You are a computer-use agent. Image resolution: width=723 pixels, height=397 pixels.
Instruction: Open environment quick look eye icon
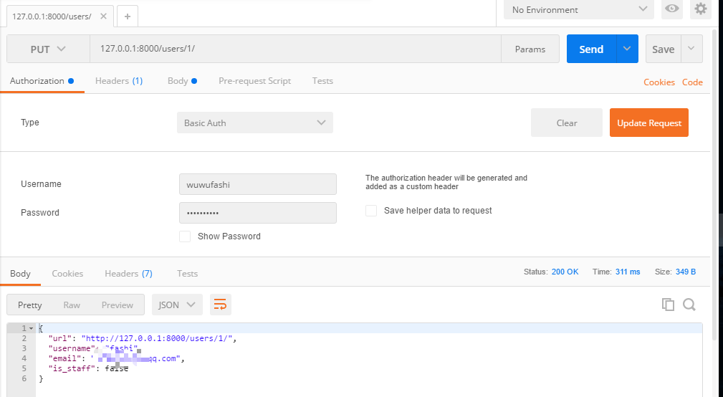672,9
